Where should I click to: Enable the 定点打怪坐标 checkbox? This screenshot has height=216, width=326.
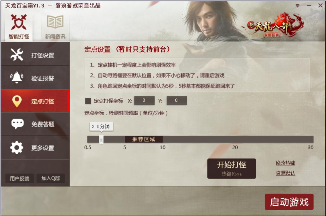pyautogui.click(x=88, y=101)
